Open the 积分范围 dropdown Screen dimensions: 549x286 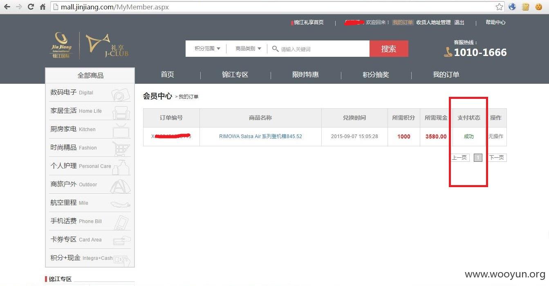tap(207, 49)
